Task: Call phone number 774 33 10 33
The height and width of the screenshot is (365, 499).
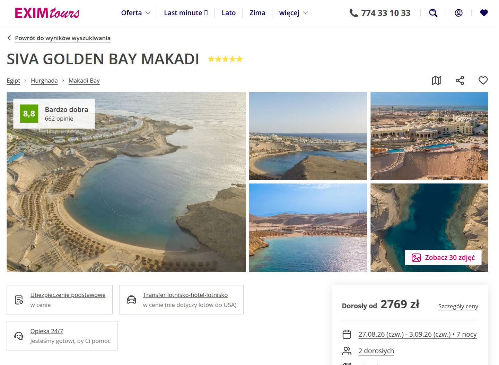Action: pyautogui.click(x=386, y=13)
